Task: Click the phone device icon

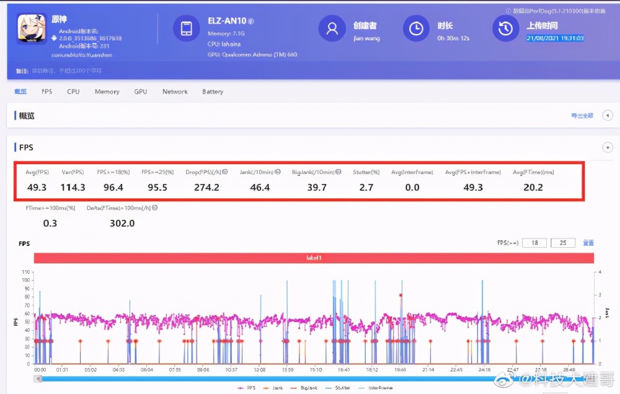Action: [186, 28]
